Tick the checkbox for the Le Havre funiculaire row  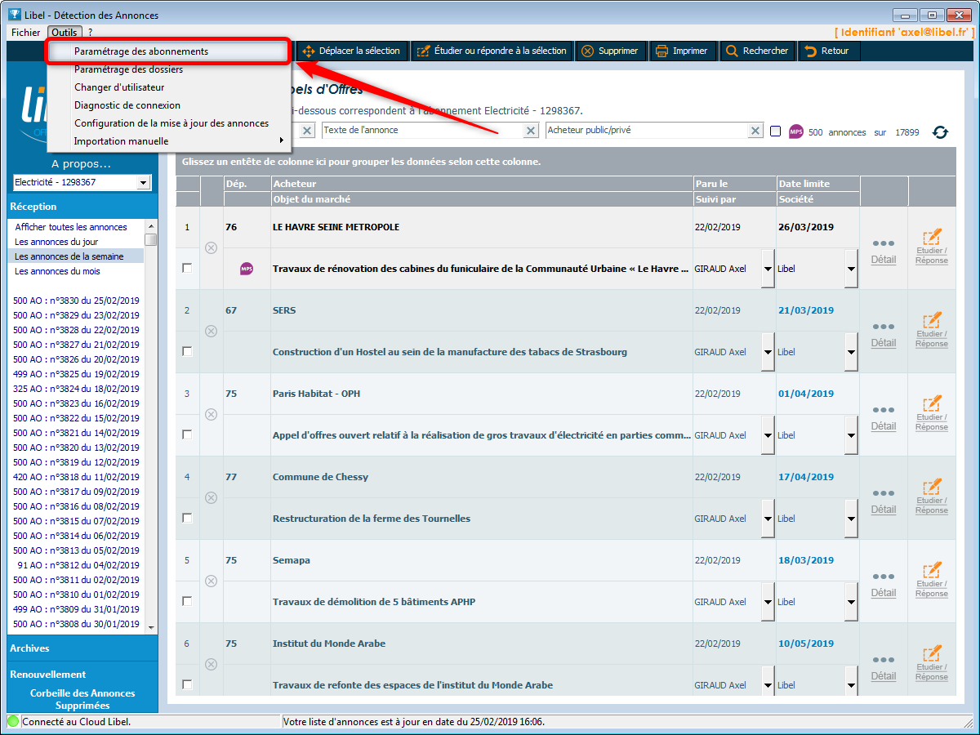click(x=187, y=268)
